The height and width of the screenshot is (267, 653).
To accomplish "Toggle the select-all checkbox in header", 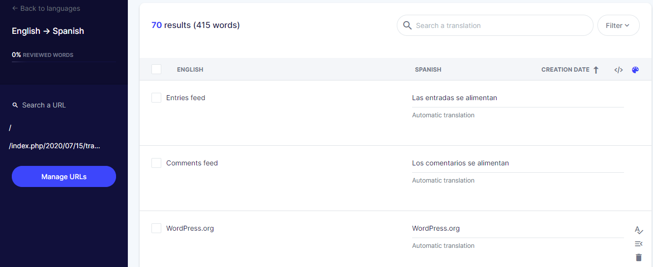I will coord(156,69).
